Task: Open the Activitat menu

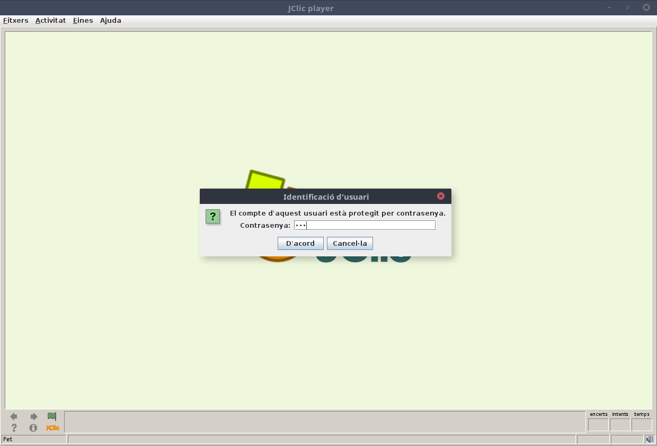Action: click(50, 21)
